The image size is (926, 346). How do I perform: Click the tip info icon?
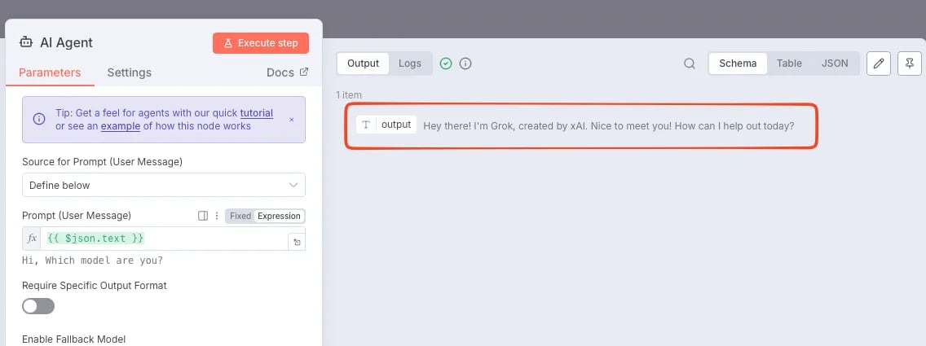tap(39, 119)
